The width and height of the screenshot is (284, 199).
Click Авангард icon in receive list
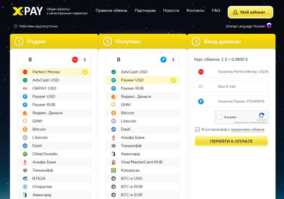114,154
